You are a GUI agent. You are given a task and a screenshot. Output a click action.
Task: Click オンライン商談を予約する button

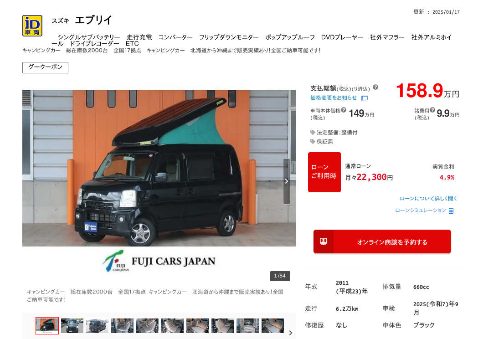tap(382, 241)
